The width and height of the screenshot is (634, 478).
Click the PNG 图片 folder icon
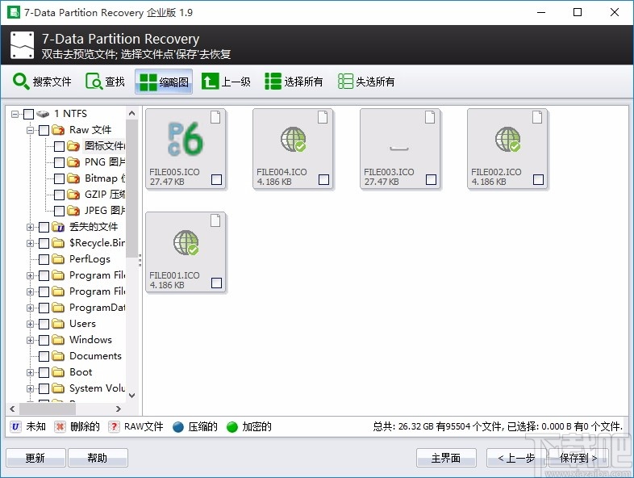click(73, 162)
